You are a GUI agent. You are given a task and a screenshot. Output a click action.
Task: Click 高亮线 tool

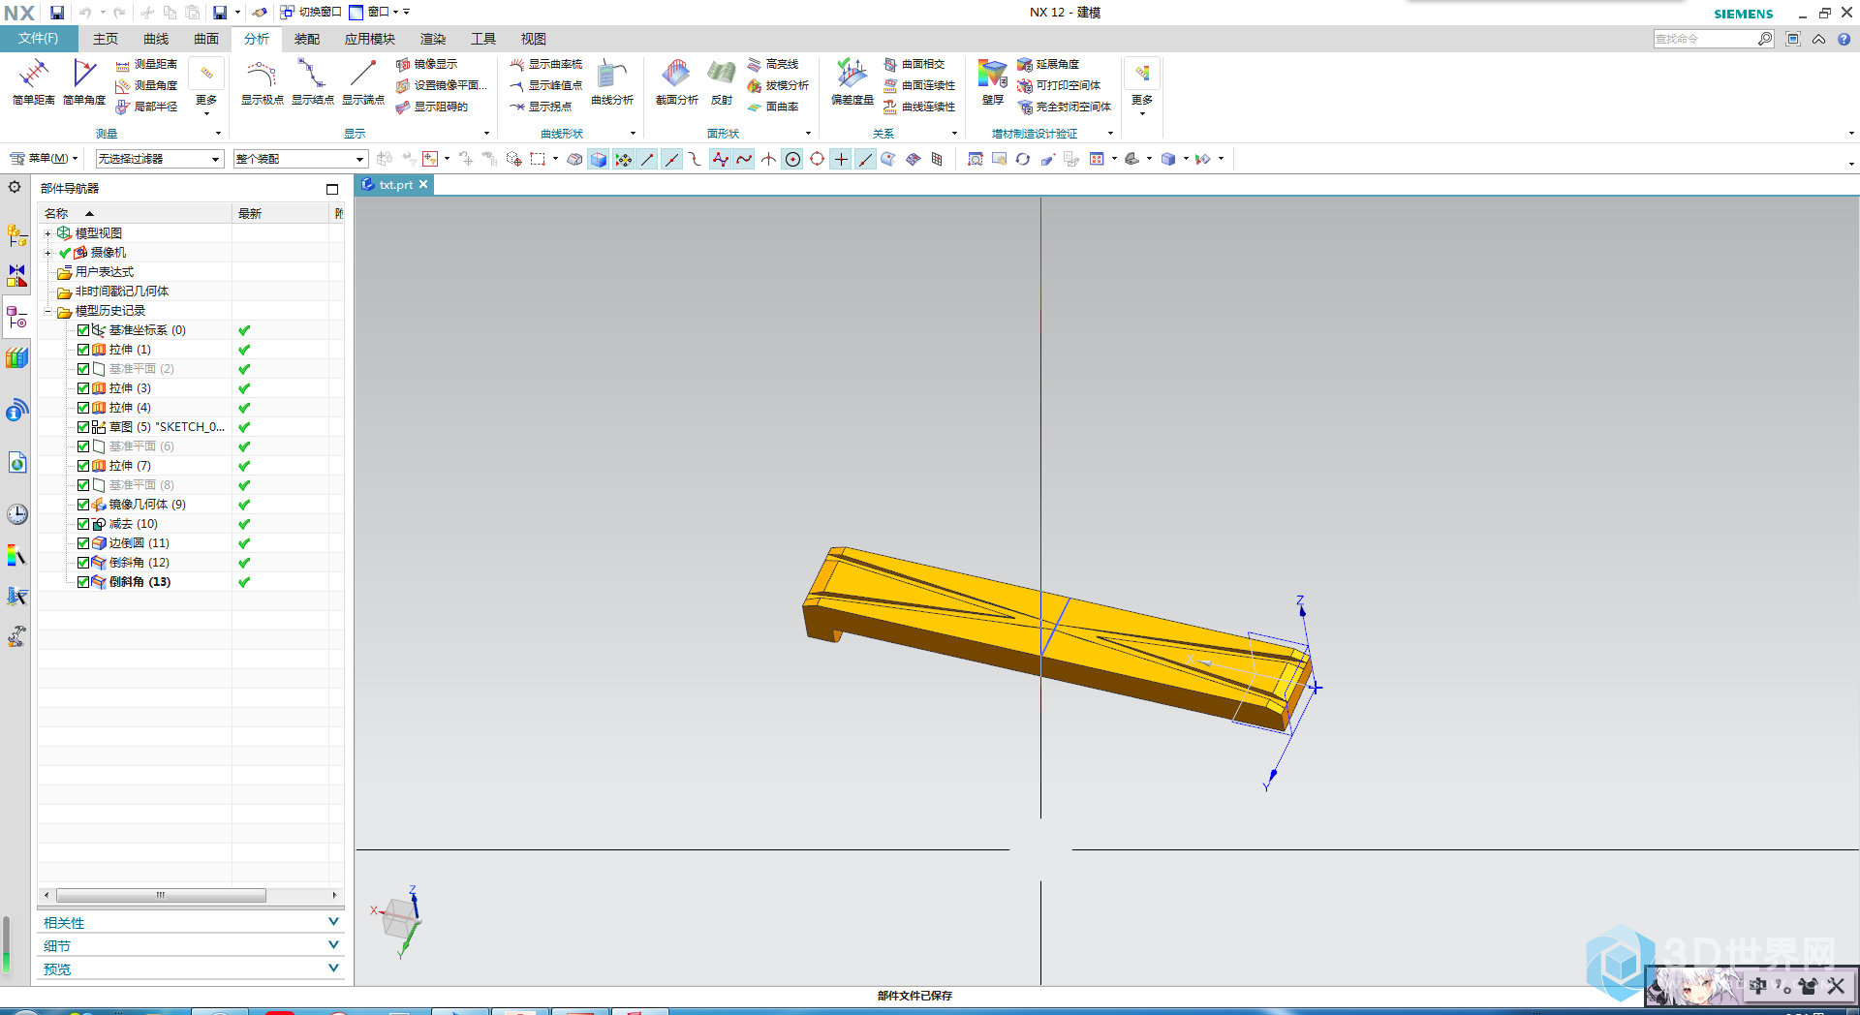point(773,64)
